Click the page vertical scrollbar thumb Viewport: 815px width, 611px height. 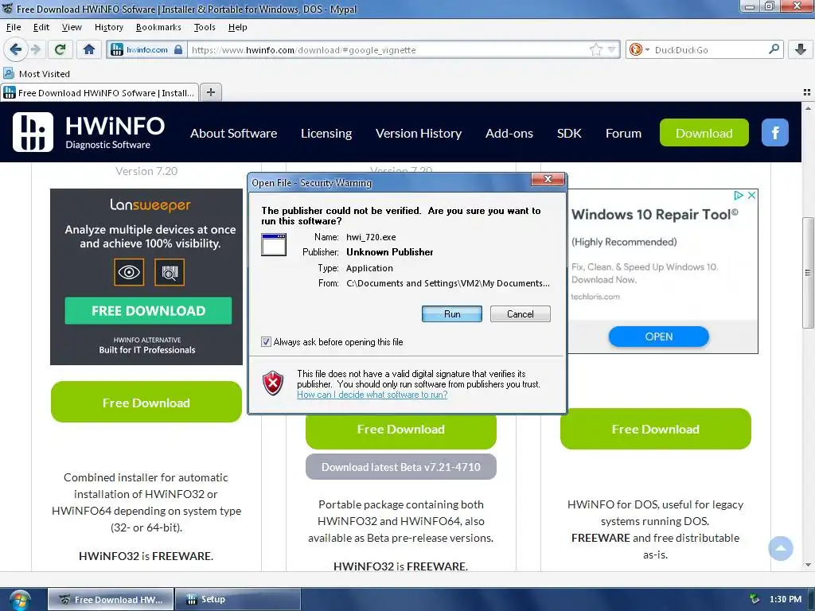(808, 272)
